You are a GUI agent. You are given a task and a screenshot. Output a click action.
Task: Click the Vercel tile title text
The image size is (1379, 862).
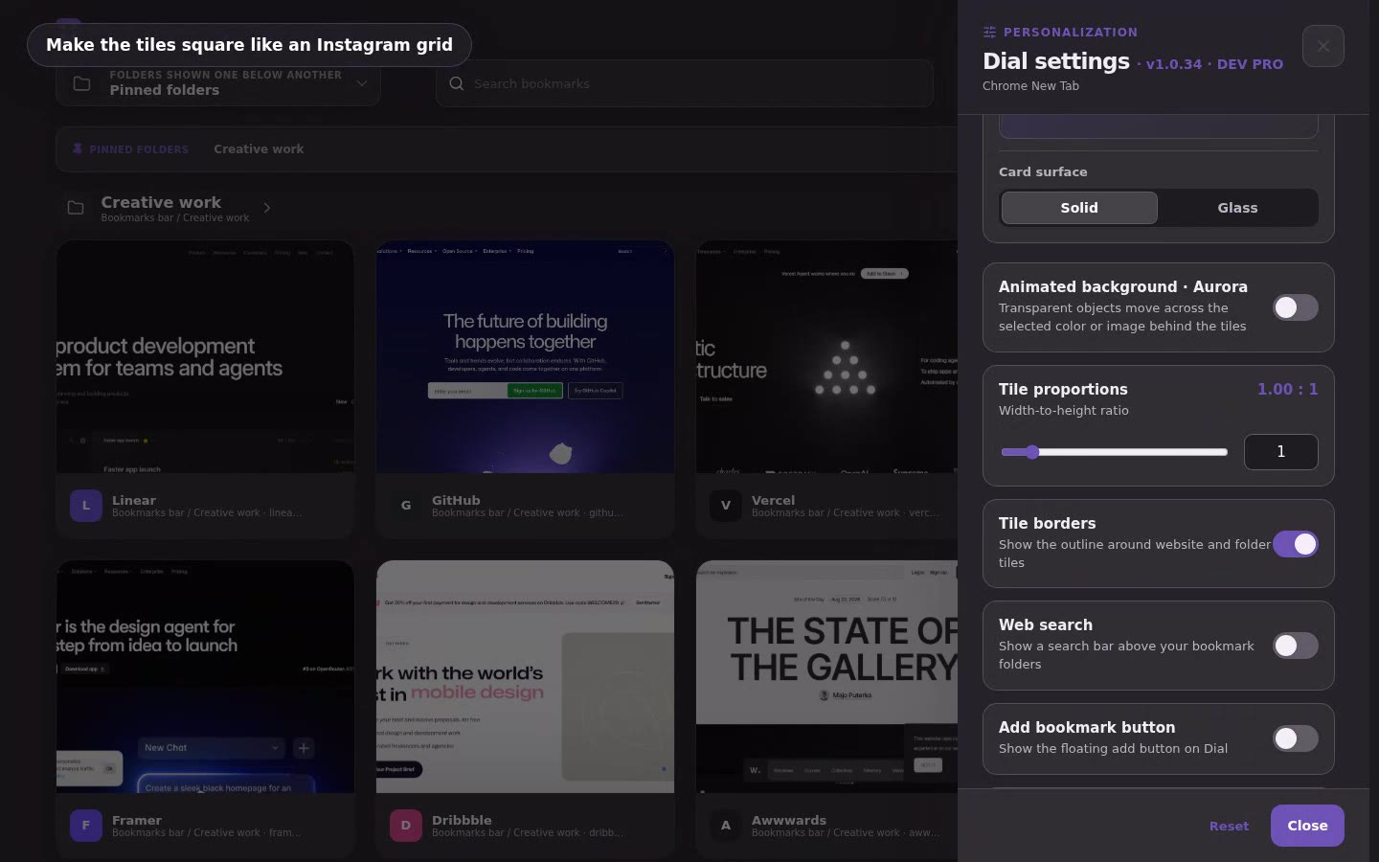point(774,500)
